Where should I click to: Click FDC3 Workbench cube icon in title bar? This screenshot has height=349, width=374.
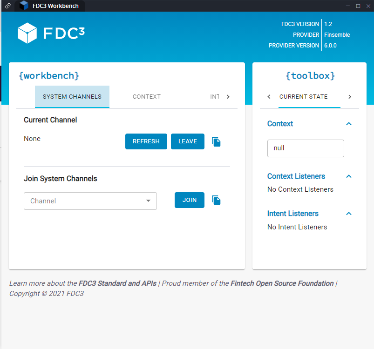(x=24, y=6)
